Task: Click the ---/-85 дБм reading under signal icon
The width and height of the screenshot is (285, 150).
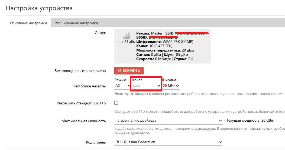Action: coord(127,42)
